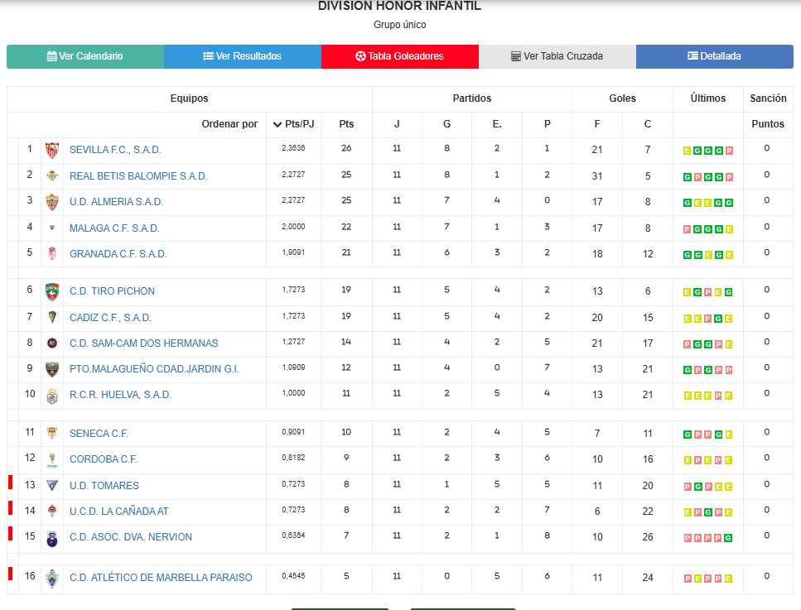Open the Real Betis Balompie S.A.D. link
The width and height of the screenshot is (801, 610).
coord(138,176)
